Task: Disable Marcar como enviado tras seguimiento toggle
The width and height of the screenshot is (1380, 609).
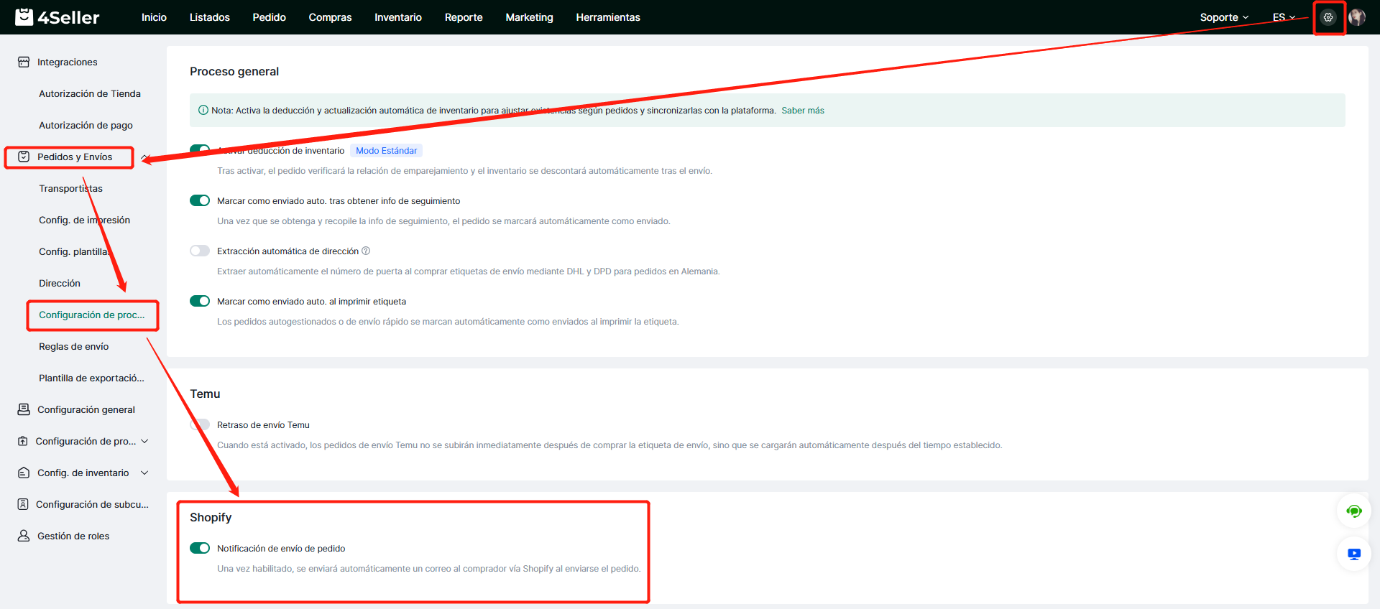Action: point(200,200)
